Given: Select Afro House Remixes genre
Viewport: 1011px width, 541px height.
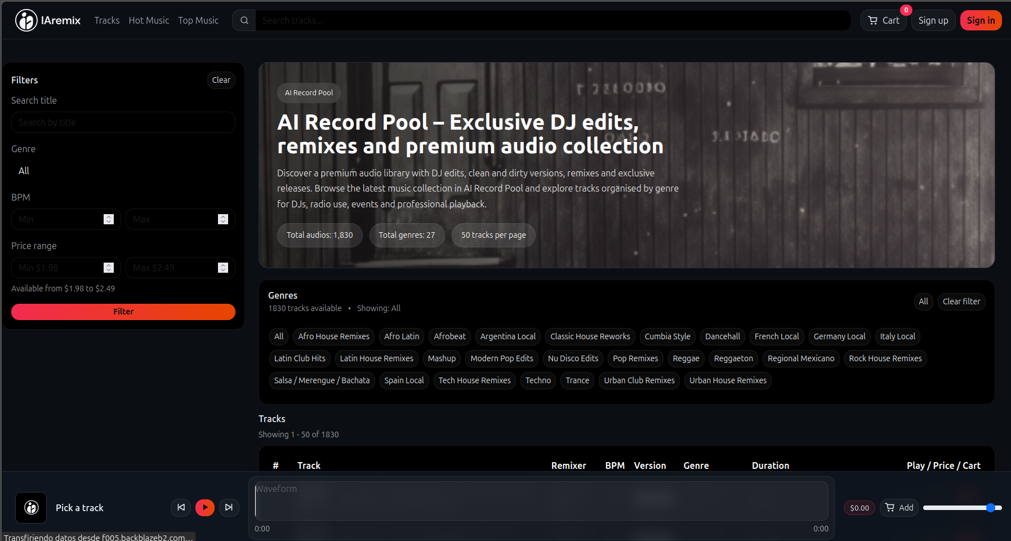Looking at the screenshot, I should (333, 336).
